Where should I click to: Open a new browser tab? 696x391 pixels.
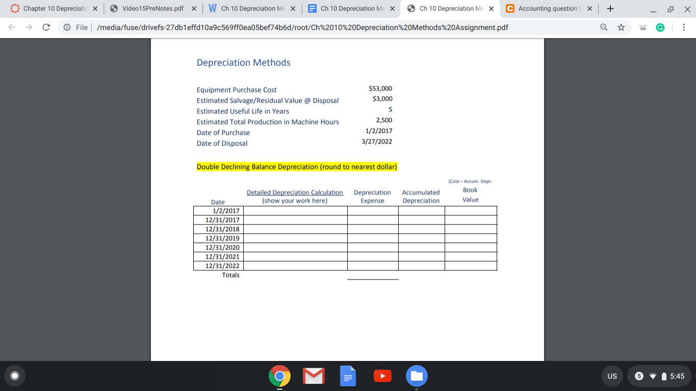(x=610, y=9)
